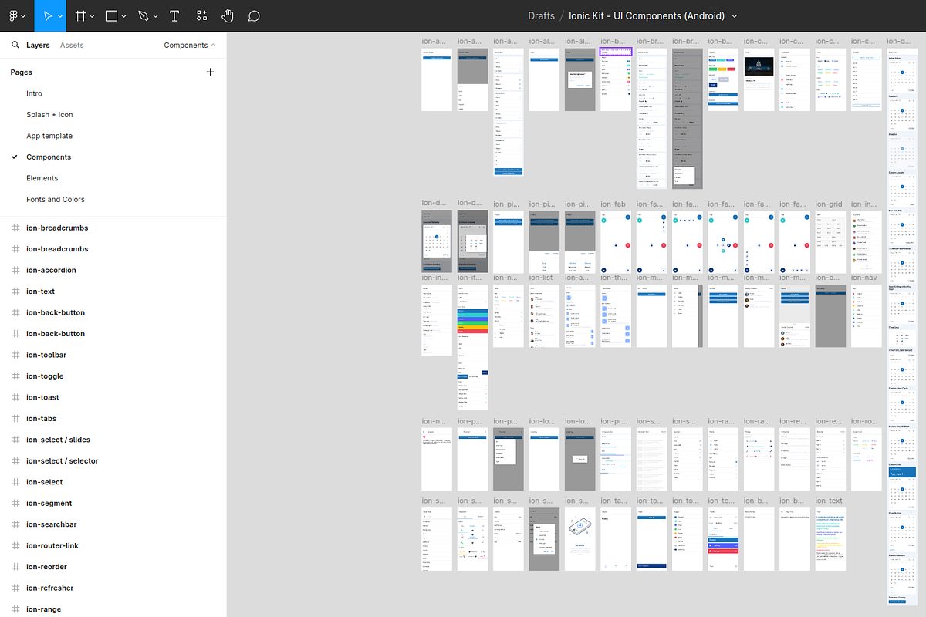Select the Frame tool

pyautogui.click(x=79, y=15)
